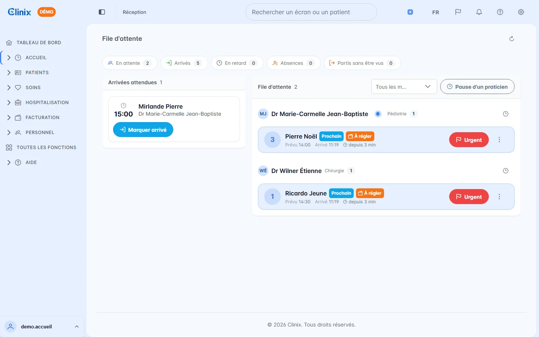Select the En attente filter tab
Viewport: 539px width, 337px height.
click(130, 63)
